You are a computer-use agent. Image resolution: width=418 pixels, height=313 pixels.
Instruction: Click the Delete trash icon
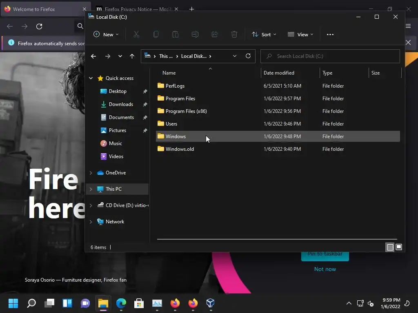[x=234, y=34]
